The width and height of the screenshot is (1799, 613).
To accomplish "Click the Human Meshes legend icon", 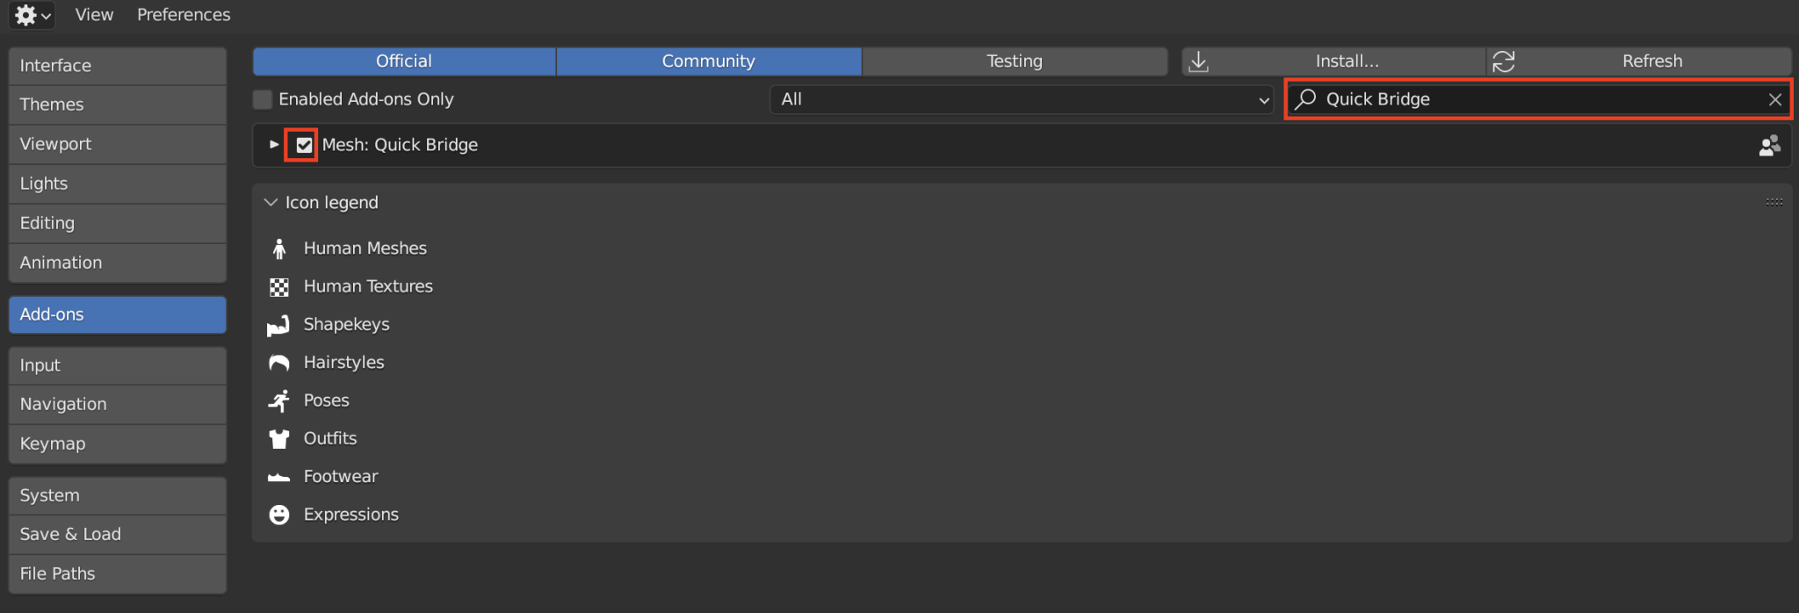I will (x=279, y=249).
